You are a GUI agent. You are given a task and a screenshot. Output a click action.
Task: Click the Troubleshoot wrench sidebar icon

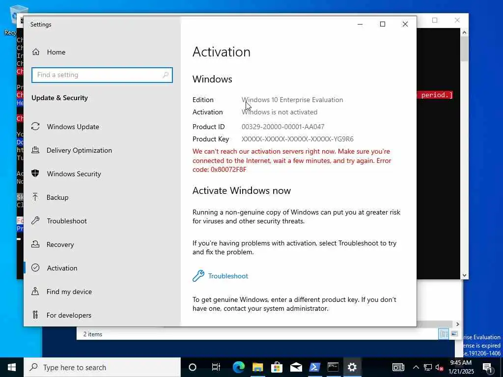pyautogui.click(x=35, y=220)
